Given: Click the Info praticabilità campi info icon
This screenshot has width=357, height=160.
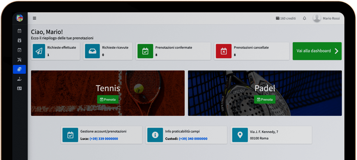Looking at the screenshot, I should click(155, 135).
